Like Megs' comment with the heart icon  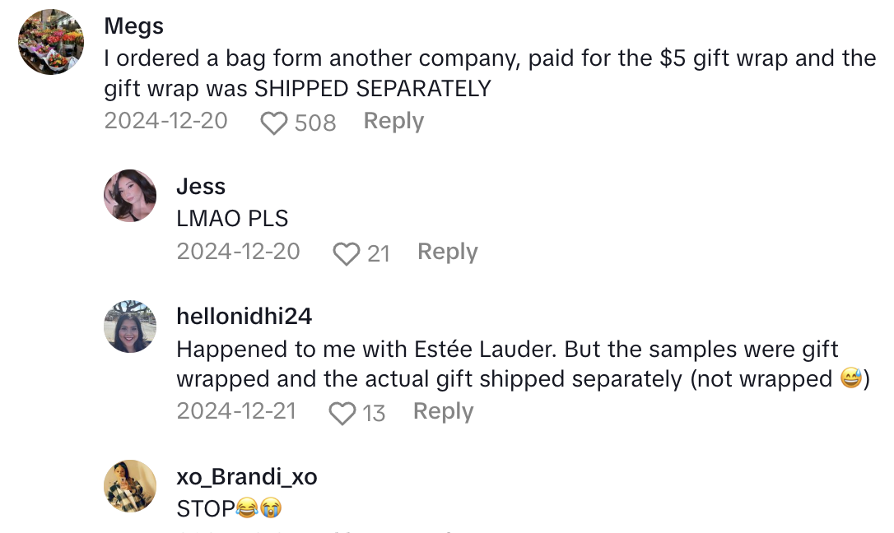tap(273, 123)
